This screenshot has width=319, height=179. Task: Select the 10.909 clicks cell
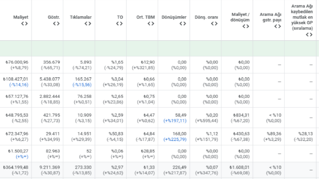pos(84,115)
